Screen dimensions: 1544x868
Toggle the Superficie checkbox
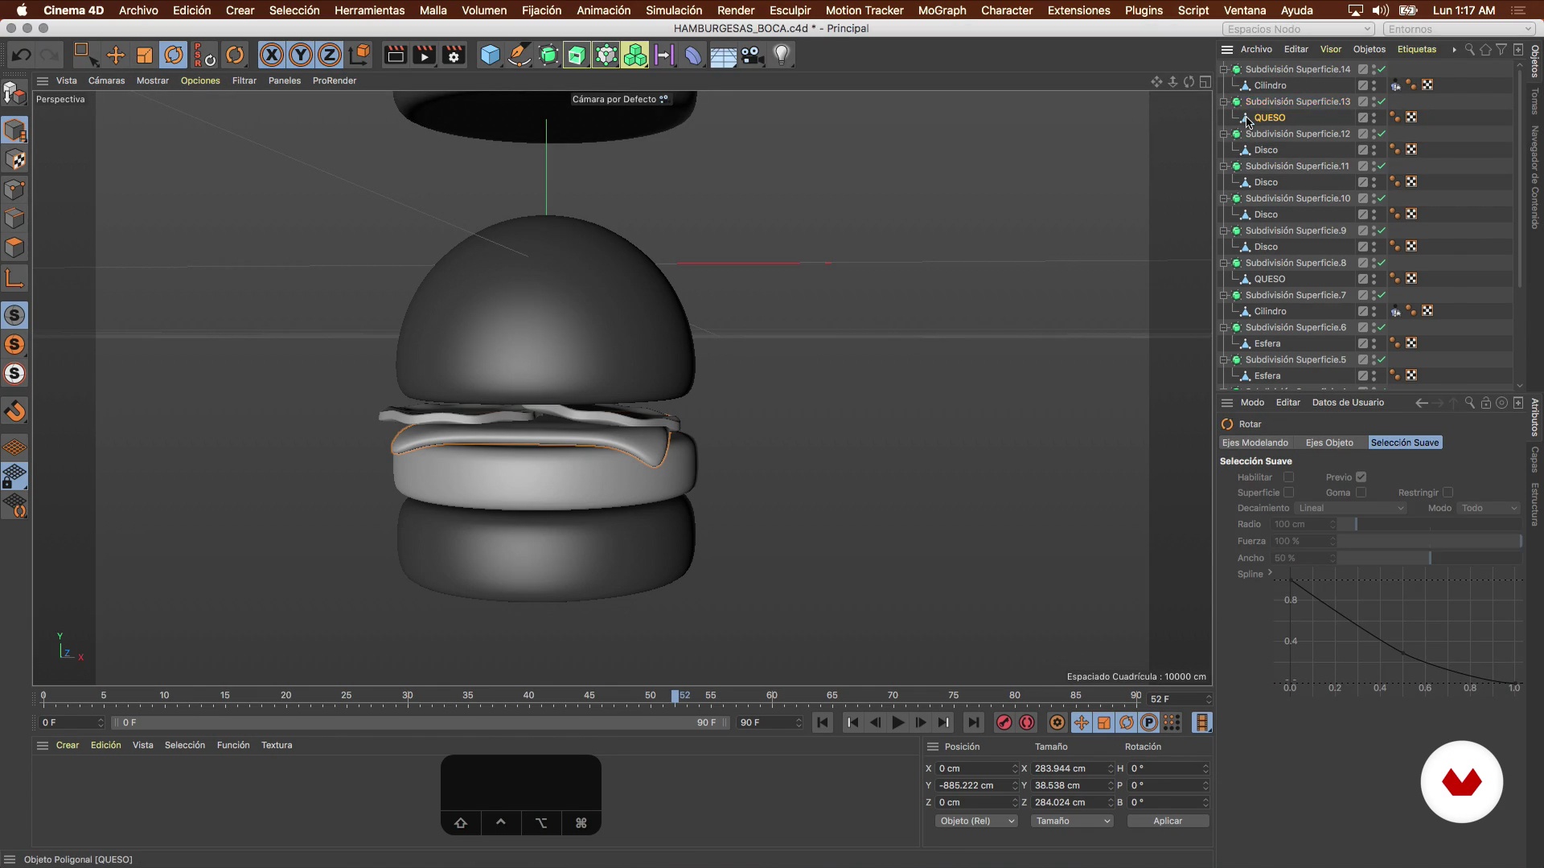coord(1288,493)
